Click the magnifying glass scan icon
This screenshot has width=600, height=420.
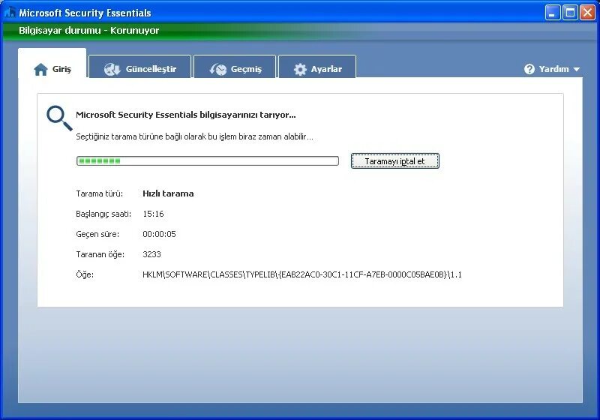pos(59,118)
